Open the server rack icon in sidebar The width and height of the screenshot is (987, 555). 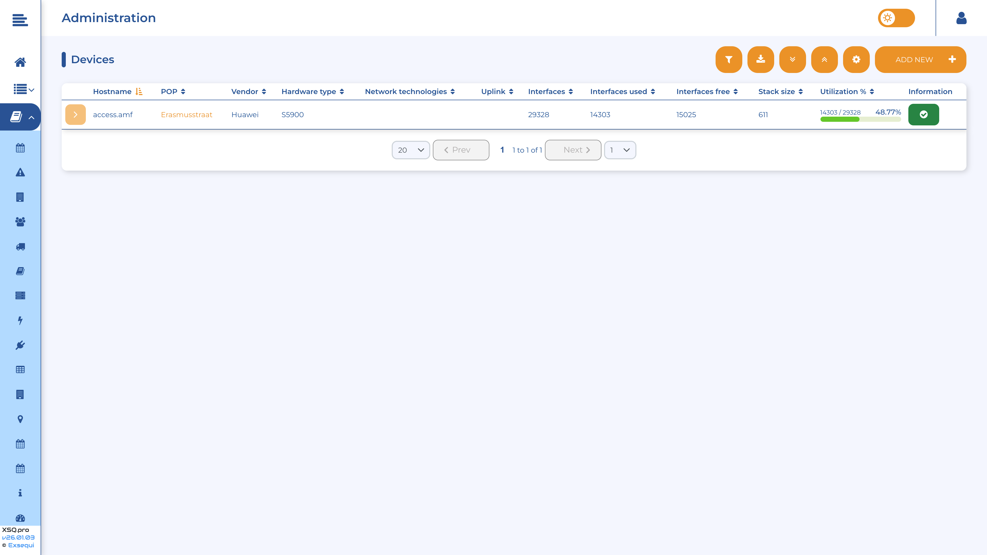(x=20, y=295)
